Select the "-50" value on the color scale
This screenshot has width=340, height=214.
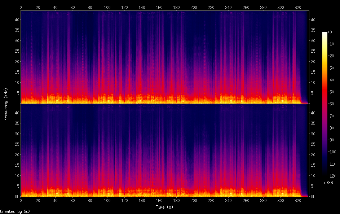click(x=331, y=92)
